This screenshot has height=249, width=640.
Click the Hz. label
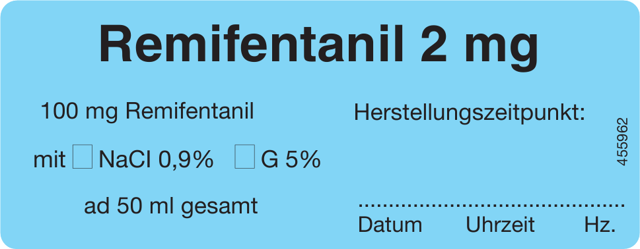point(600,225)
